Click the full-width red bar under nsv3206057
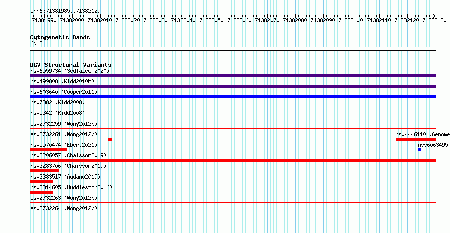The height and width of the screenshot is (233, 450). click(x=233, y=160)
